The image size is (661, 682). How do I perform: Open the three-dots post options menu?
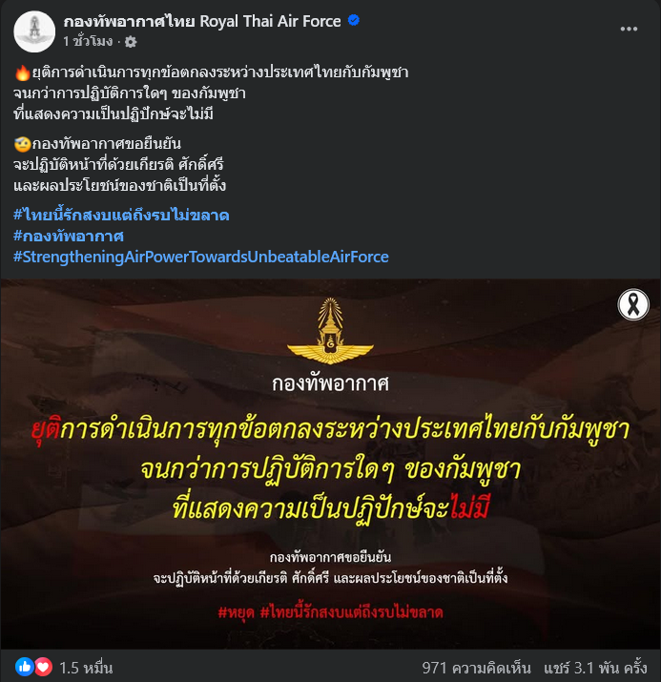(x=629, y=30)
